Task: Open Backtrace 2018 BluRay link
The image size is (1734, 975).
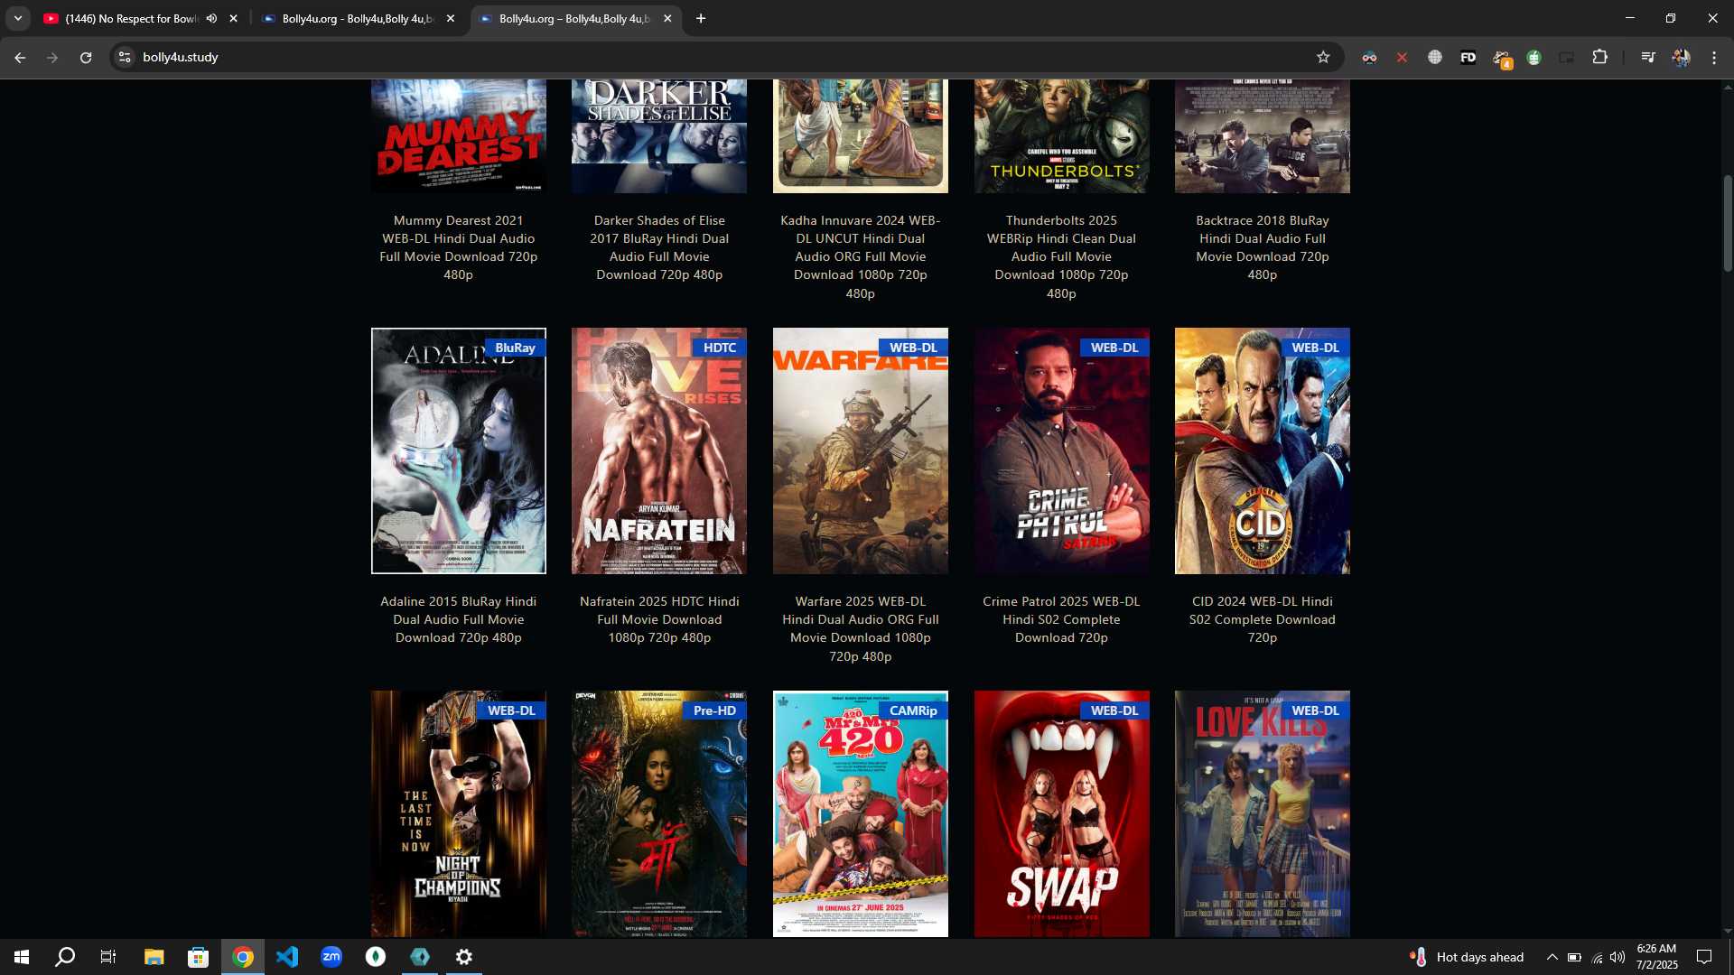Action: tap(1263, 247)
